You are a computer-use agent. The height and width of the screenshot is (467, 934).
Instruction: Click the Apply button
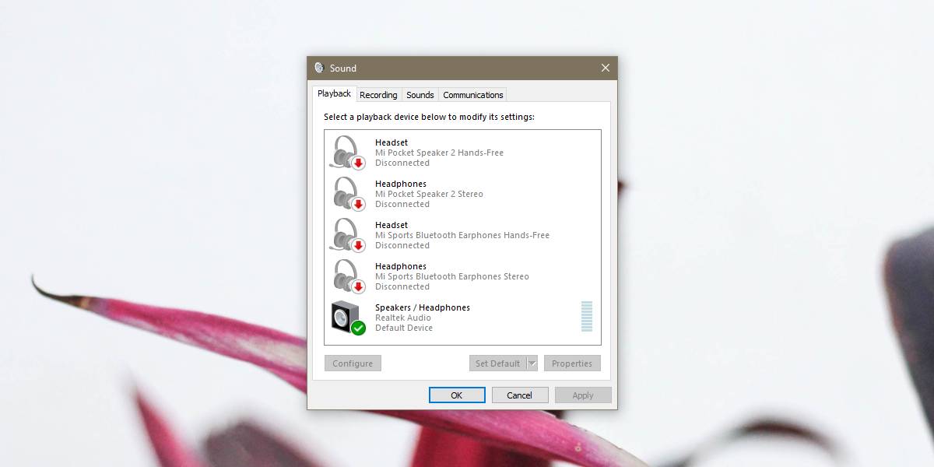click(583, 395)
